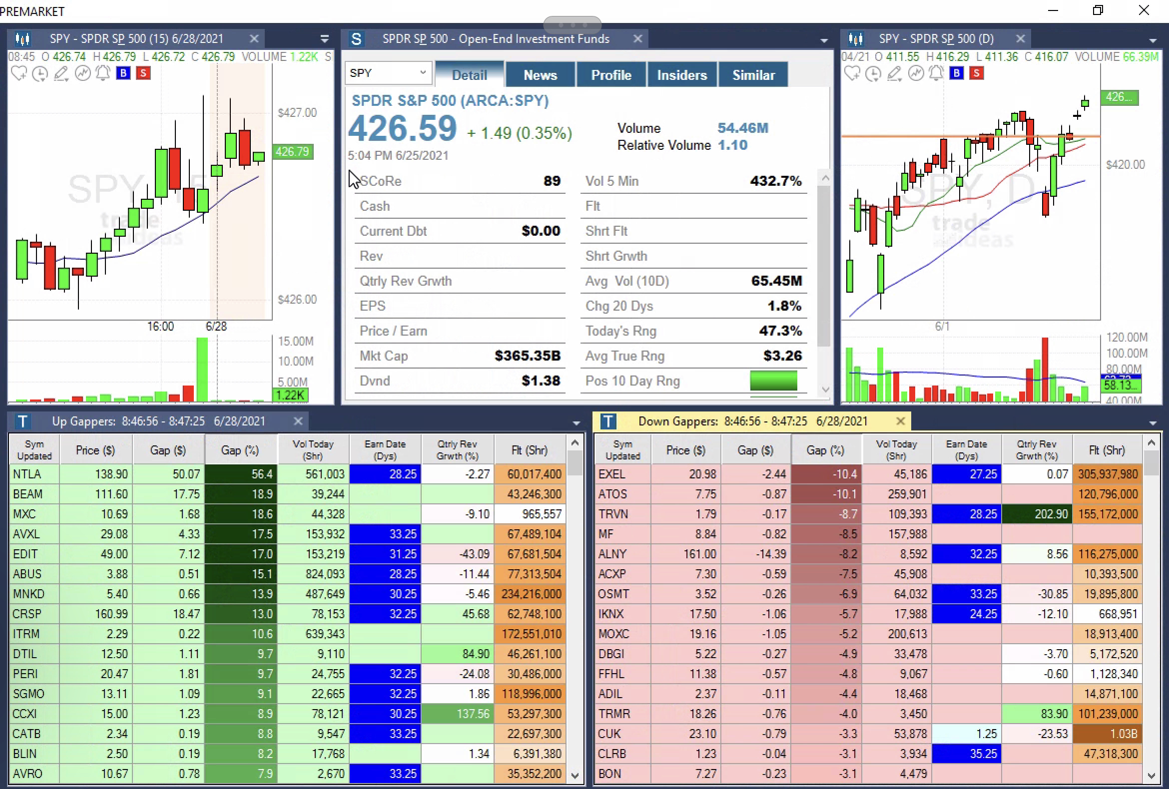Sort Down Gappers by Price ($) column
Image resolution: width=1169 pixels, height=789 pixels.
coord(685,450)
